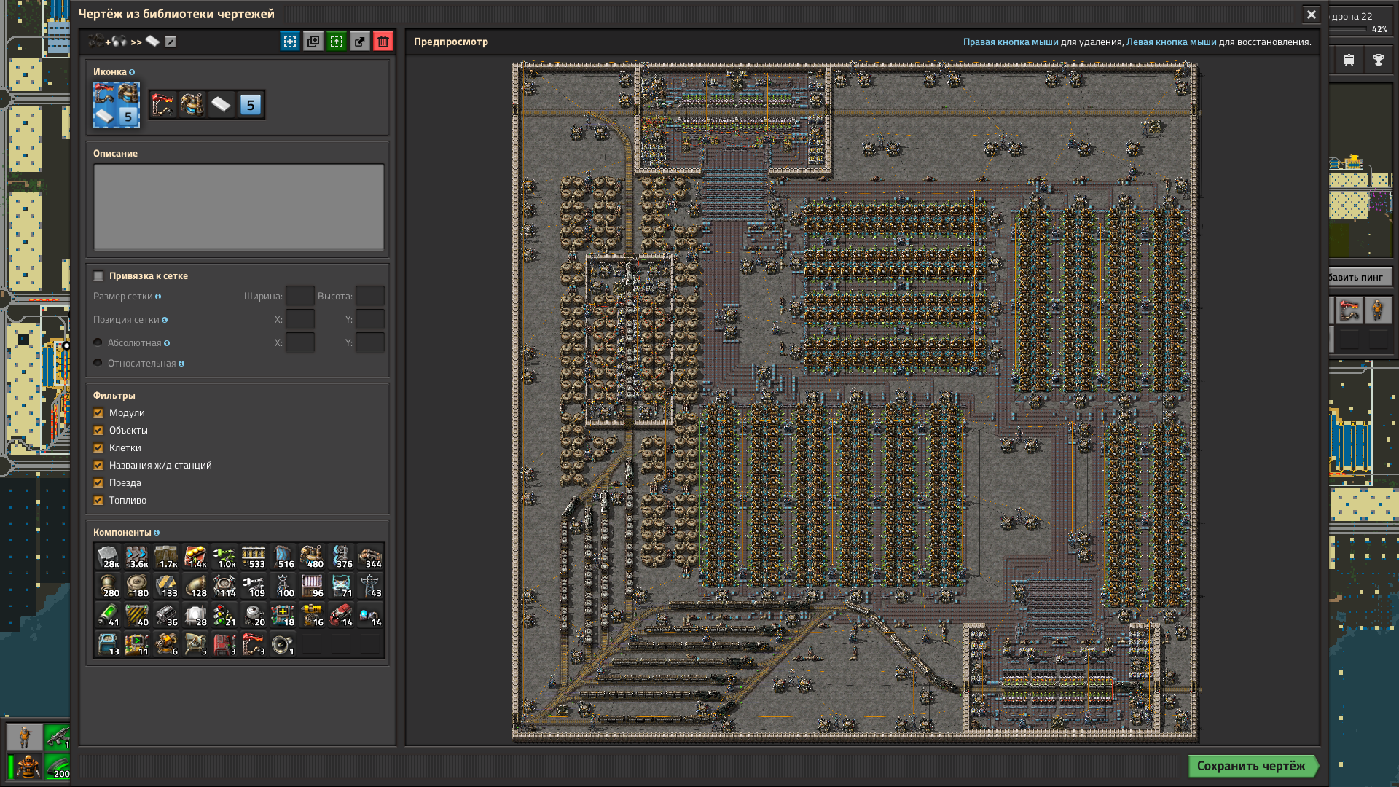
Task: Click the pencil icon to rename blueprint
Action: pyautogui.click(x=171, y=42)
